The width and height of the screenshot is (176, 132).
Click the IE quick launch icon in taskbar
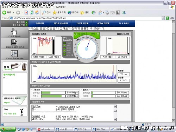tap(23, 130)
